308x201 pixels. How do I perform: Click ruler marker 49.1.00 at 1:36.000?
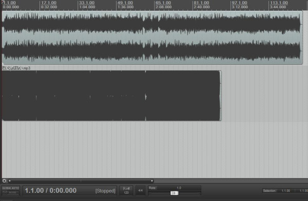click(x=125, y=5)
